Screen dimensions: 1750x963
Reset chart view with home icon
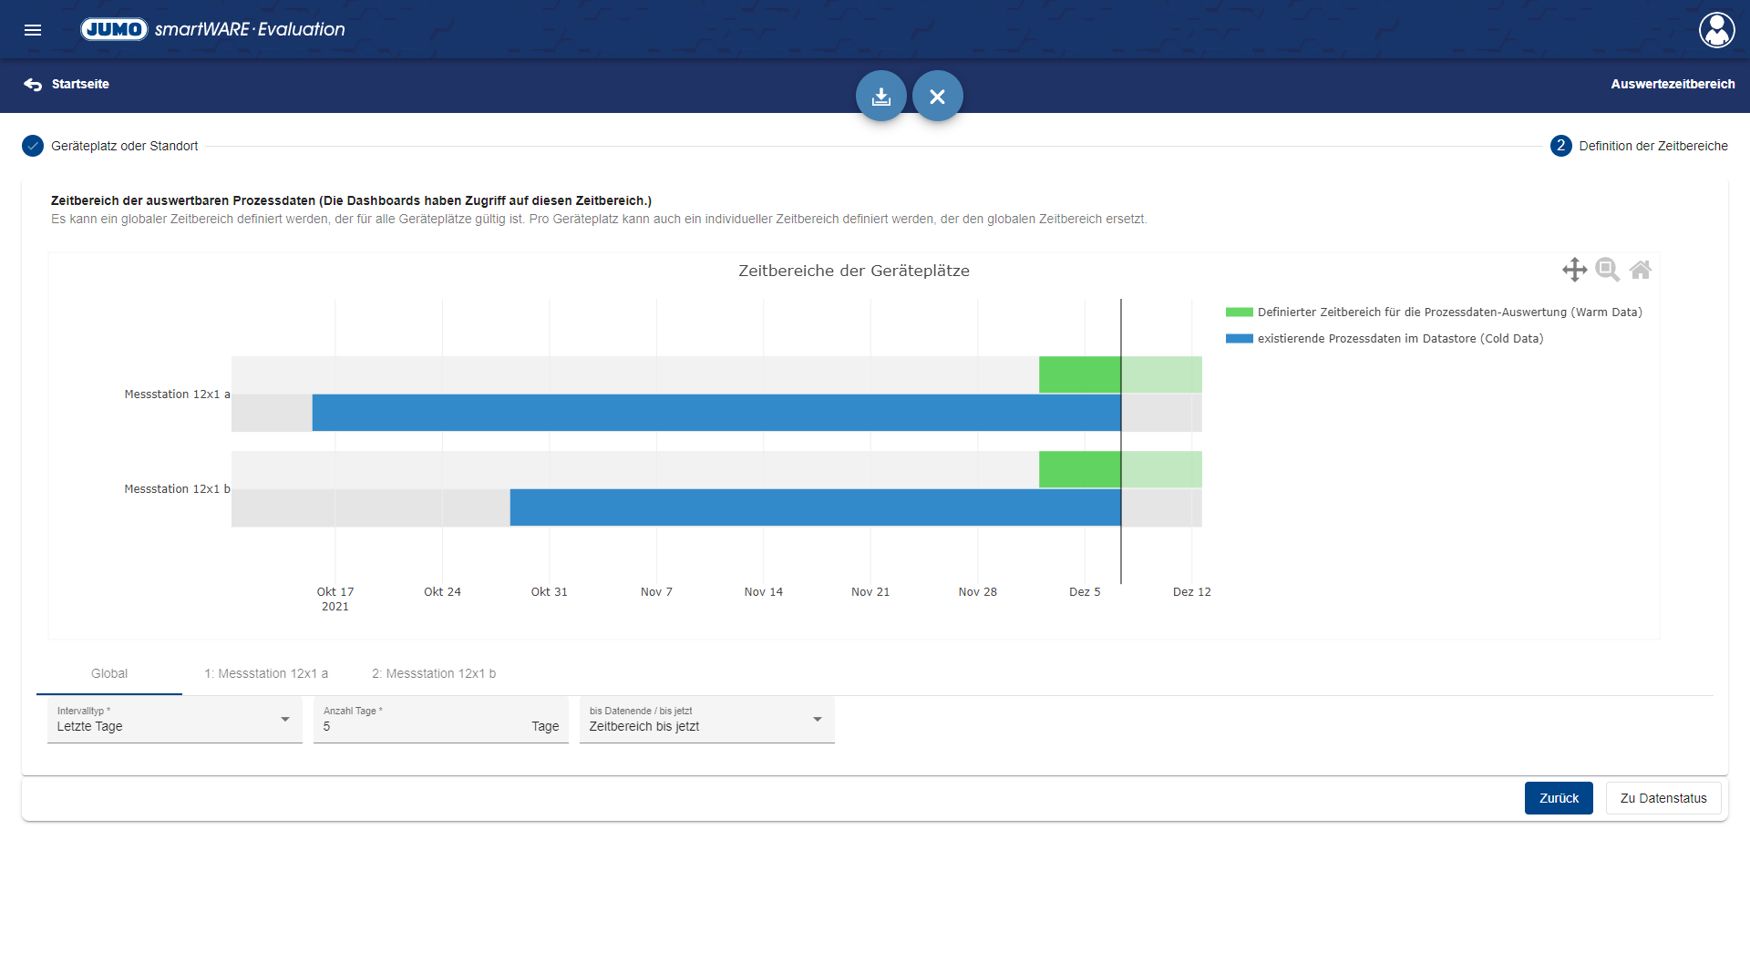(x=1640, y=270)
